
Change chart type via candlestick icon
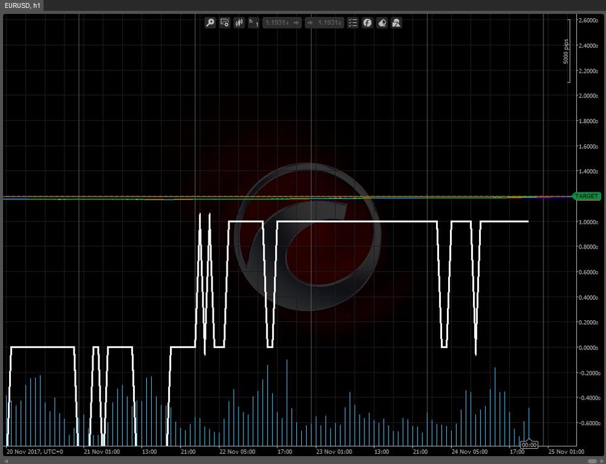click(x=239, y=23)
